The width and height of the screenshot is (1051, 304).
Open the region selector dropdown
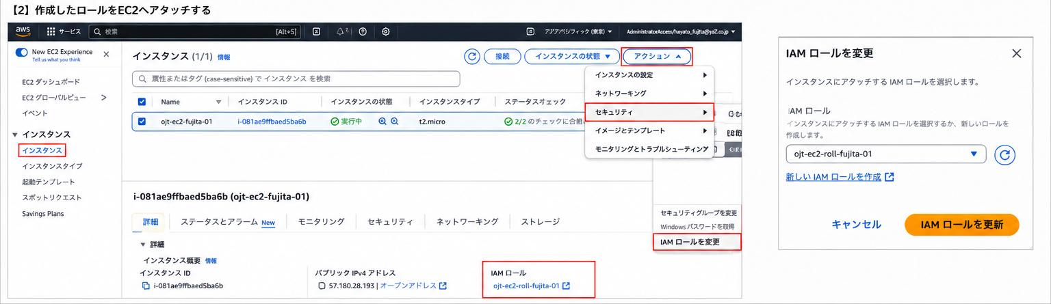click(x=577, y=31)
